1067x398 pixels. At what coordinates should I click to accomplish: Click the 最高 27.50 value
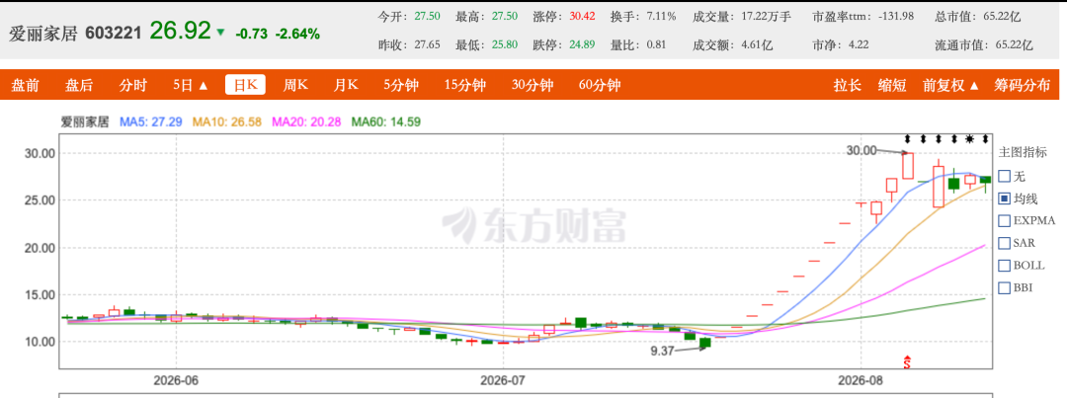pos(505,17)
